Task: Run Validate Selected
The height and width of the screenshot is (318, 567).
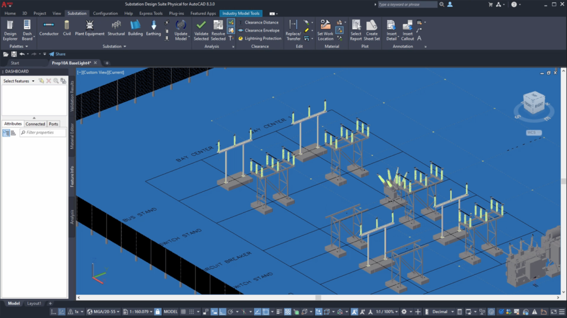Action: [x=201, y=30]
